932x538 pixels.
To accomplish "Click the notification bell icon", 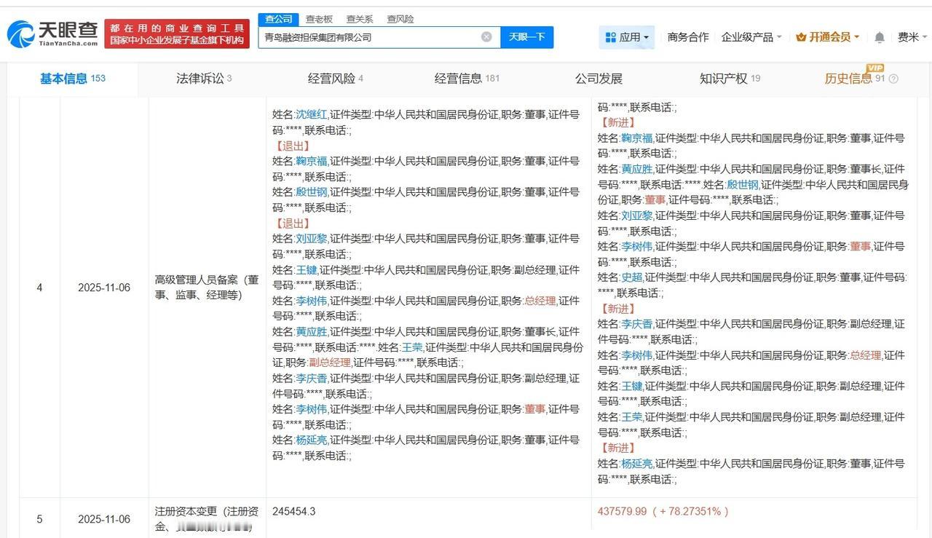I will click(x=880, y=36).
